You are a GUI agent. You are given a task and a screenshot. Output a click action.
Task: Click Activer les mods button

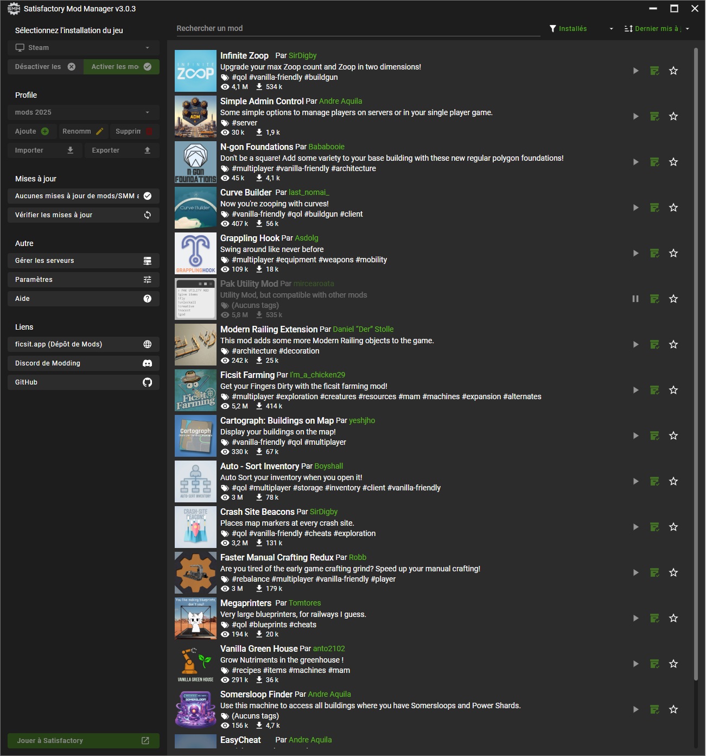122,67
